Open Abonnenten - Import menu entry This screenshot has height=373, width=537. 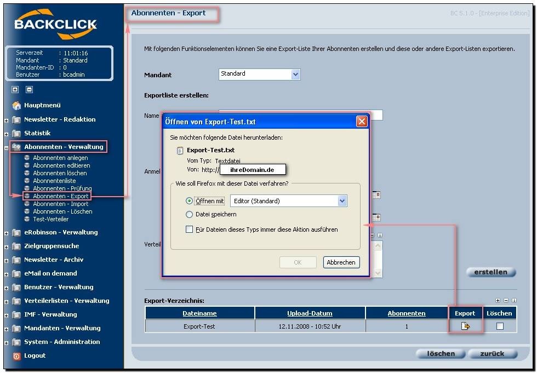click(x=60, y=204)
